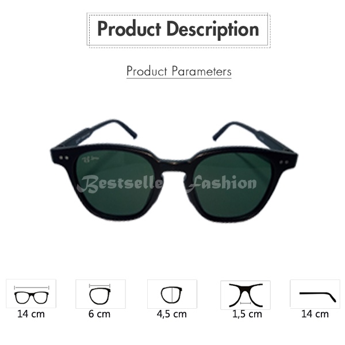
Task: Open the Product Parameters underlined link
Action: click(x=179, y=71)
